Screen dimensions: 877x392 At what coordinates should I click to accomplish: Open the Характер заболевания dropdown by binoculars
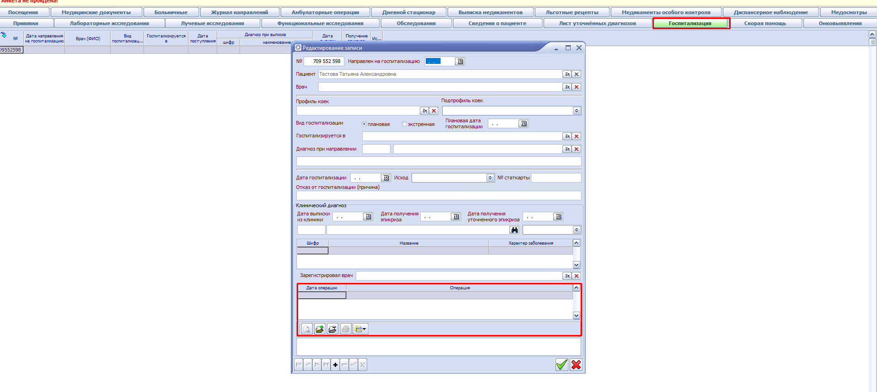pos(577,230)
